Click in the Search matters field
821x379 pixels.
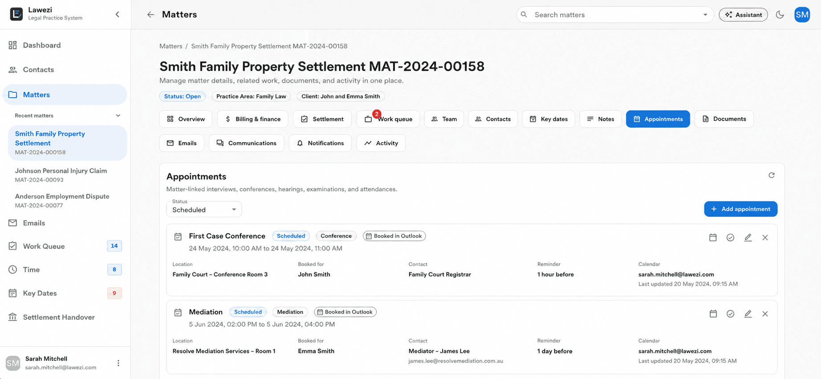(x=614, y=15)
